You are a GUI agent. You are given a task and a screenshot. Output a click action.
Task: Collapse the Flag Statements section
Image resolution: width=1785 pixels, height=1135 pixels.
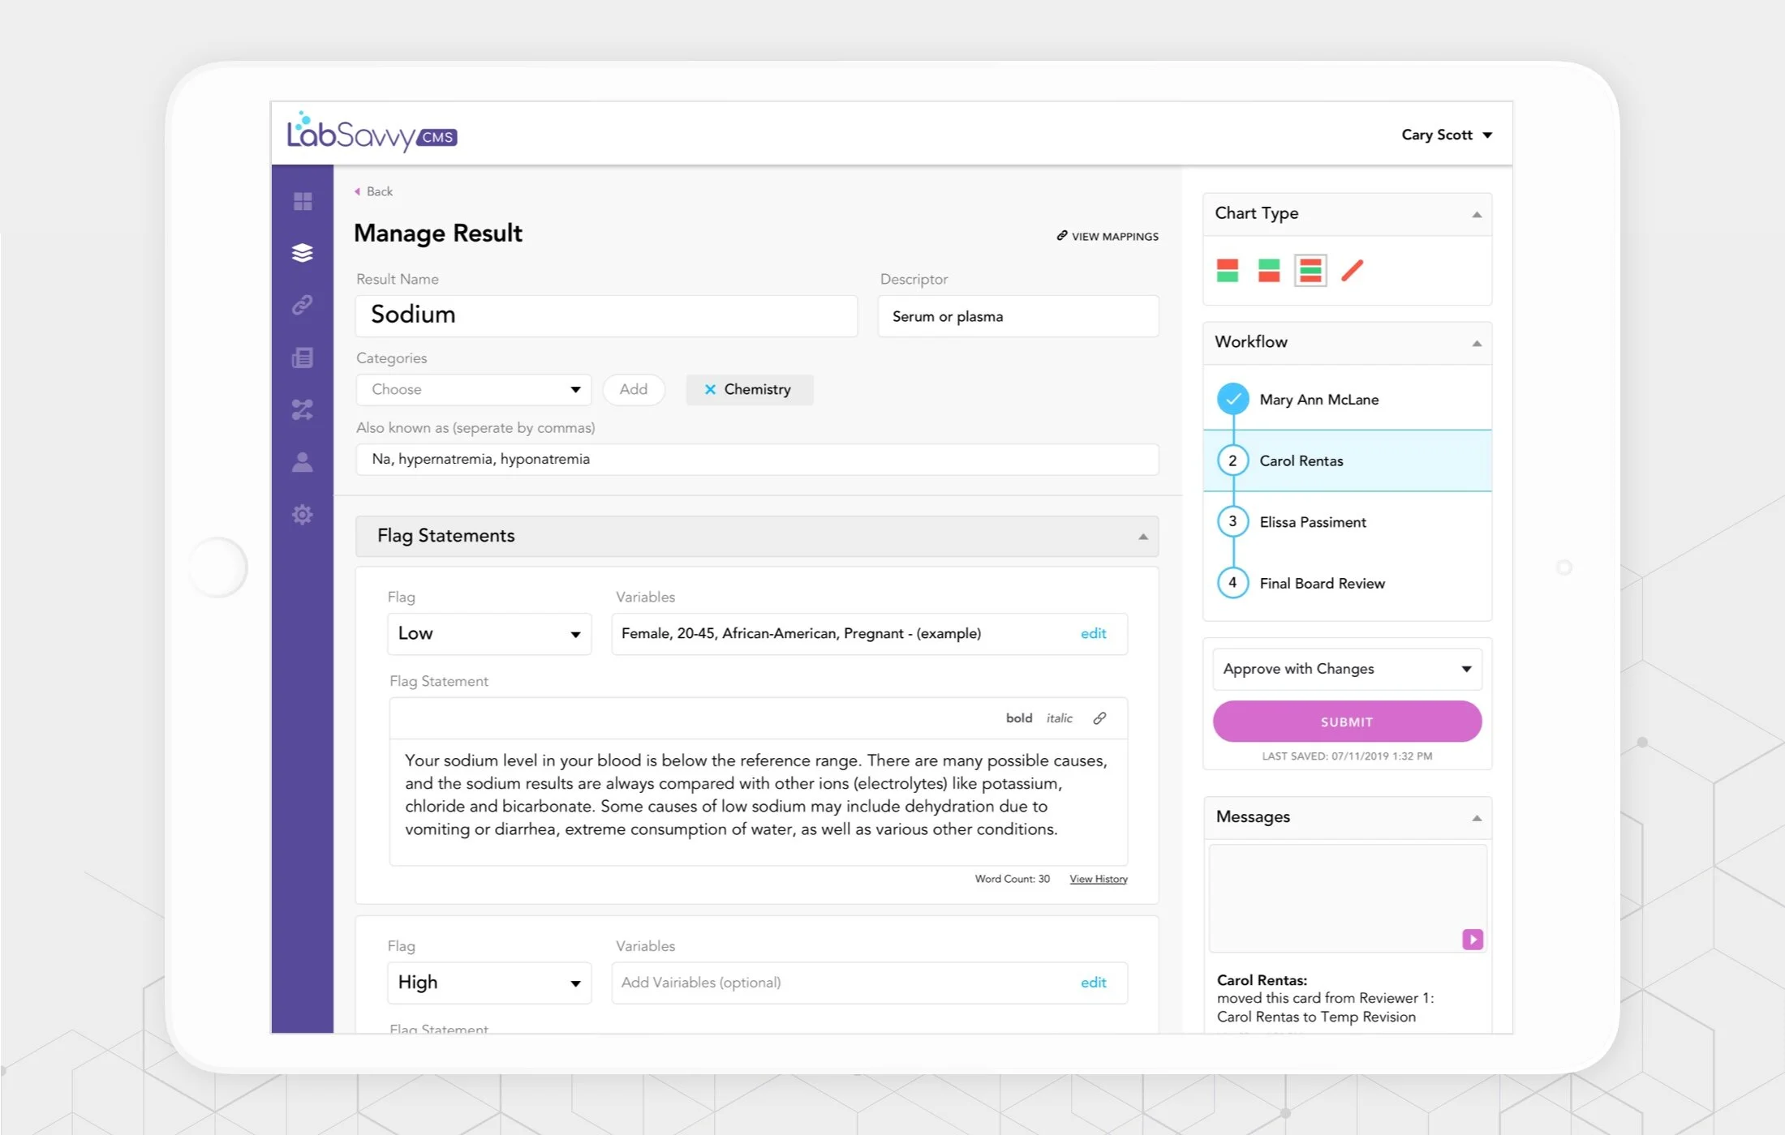(1142, 536)
